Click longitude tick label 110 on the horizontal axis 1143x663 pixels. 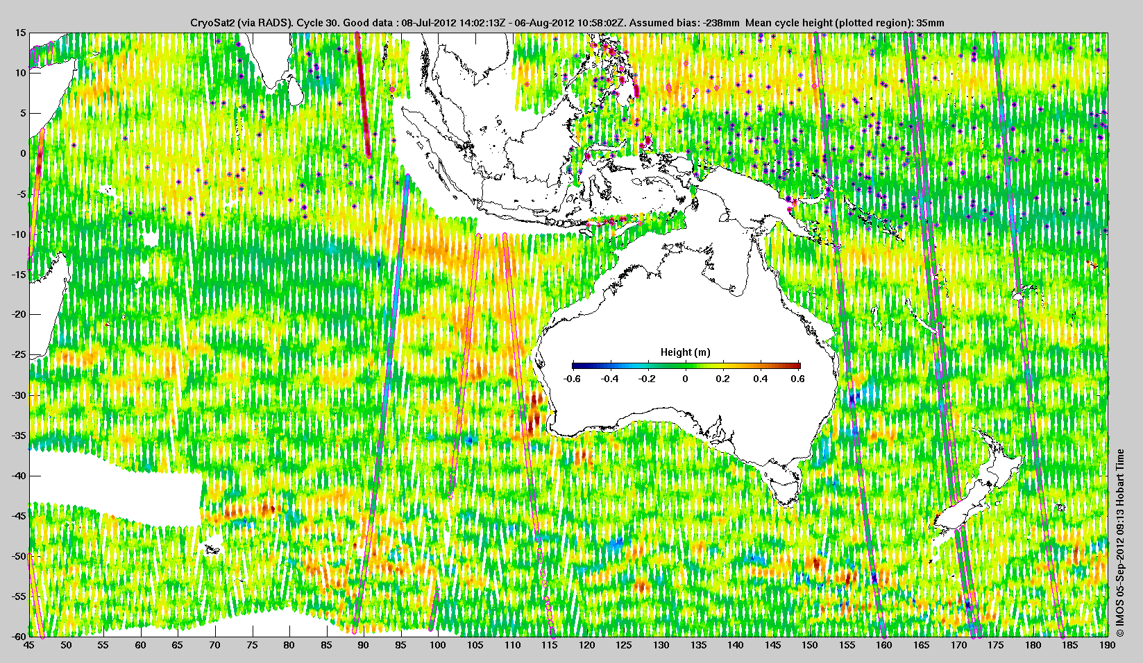point(512,645)
